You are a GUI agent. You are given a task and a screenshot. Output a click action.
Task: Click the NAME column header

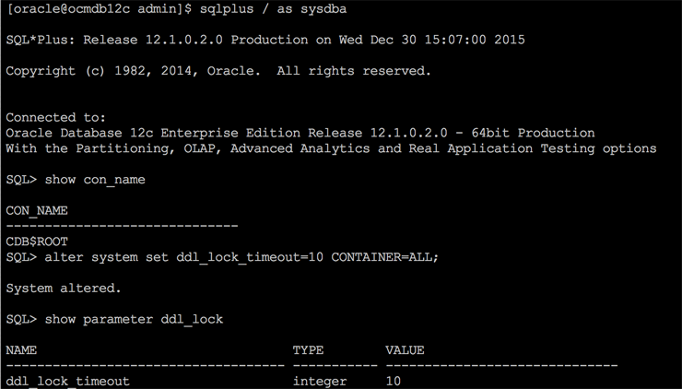21,350
